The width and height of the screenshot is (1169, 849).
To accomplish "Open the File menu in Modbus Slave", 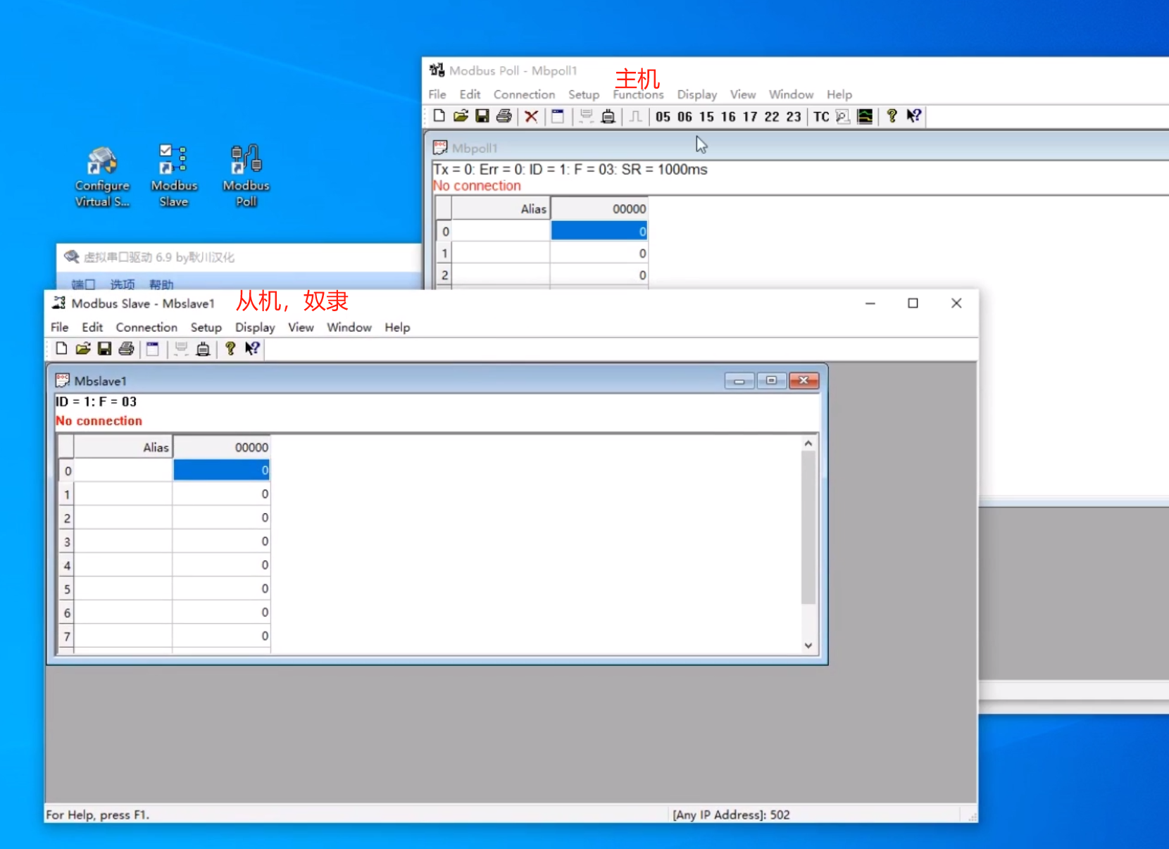I will (60, 327).
